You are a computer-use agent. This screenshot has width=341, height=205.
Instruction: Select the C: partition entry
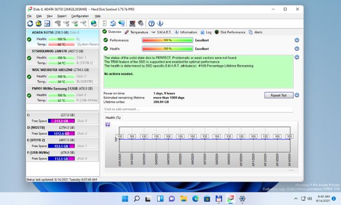tap(62, 118)
